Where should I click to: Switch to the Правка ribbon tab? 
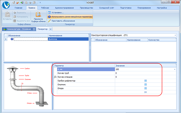pyautogui.click(x=32, y=8)
